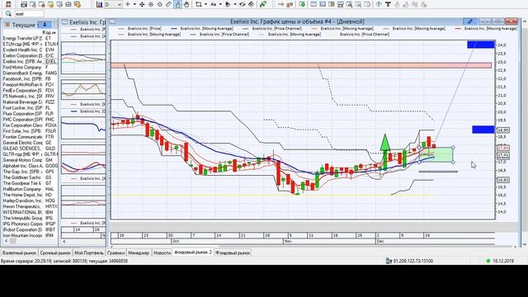Click the ticker search input field

(29, 14)
